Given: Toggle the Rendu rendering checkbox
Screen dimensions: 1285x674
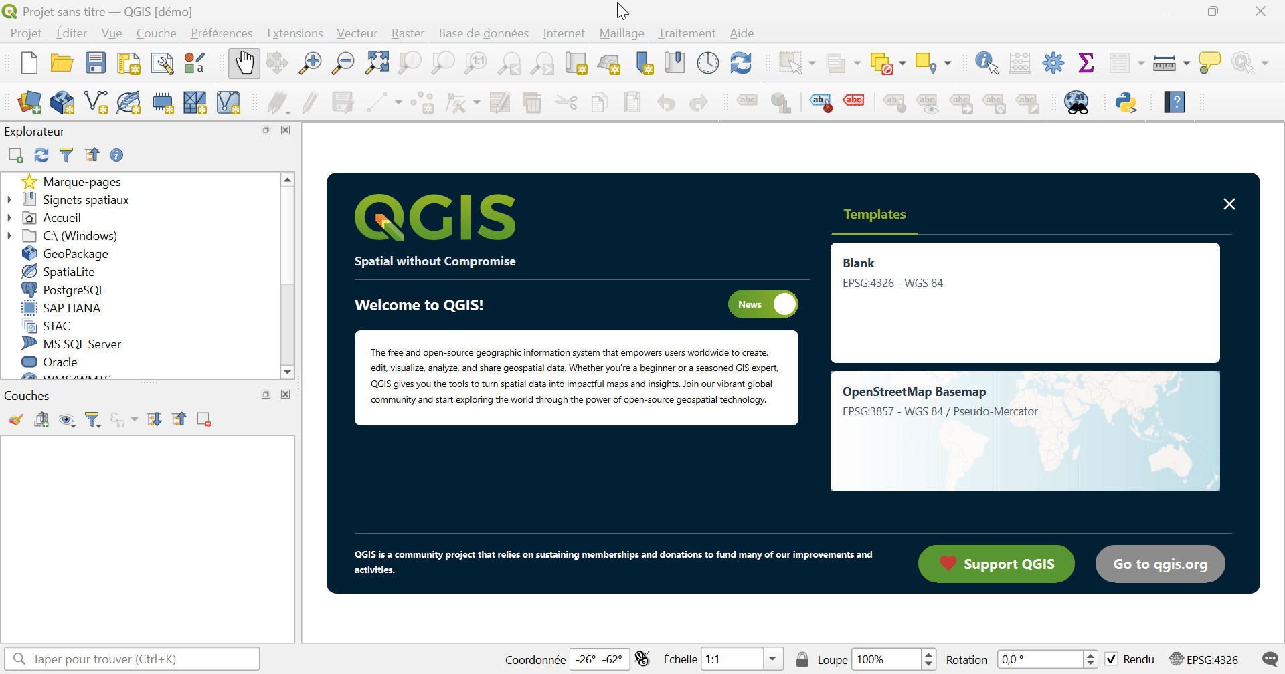Looking at the screenshot, I should (1112, 659).
